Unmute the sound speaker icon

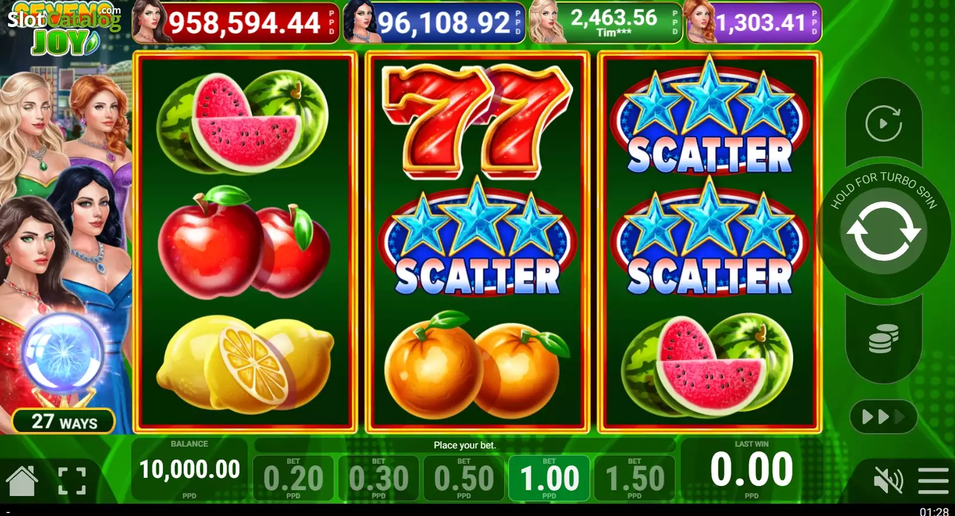point(888,481)
